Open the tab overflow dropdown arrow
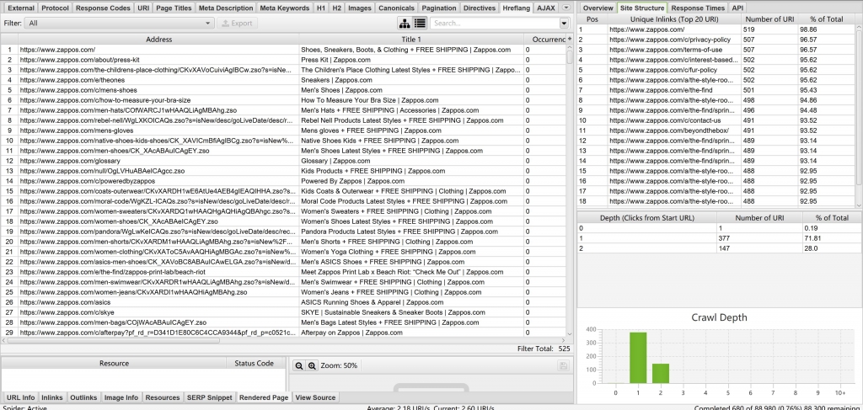The image size is (863, 410). (x=566, y=8)
